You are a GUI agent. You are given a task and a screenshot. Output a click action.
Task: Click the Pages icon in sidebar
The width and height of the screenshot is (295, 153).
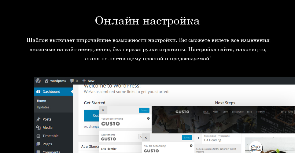pyautogui.click(x=39, y=144)
